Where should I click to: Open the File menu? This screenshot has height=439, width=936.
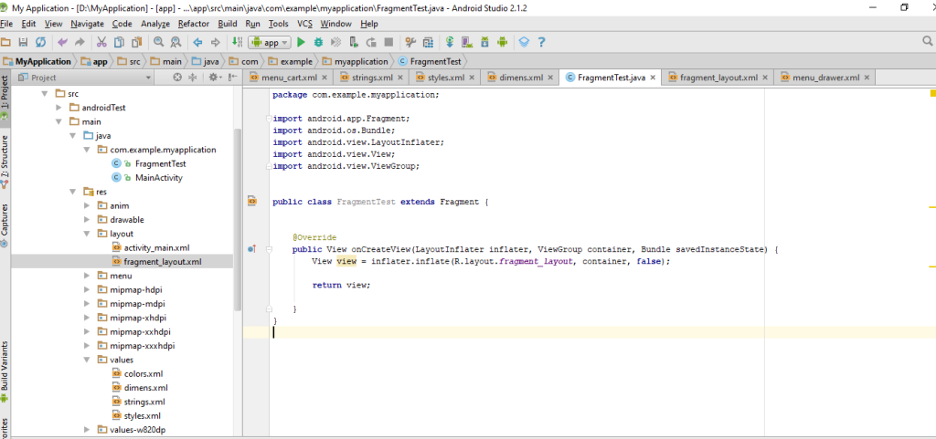pos(6,24)
